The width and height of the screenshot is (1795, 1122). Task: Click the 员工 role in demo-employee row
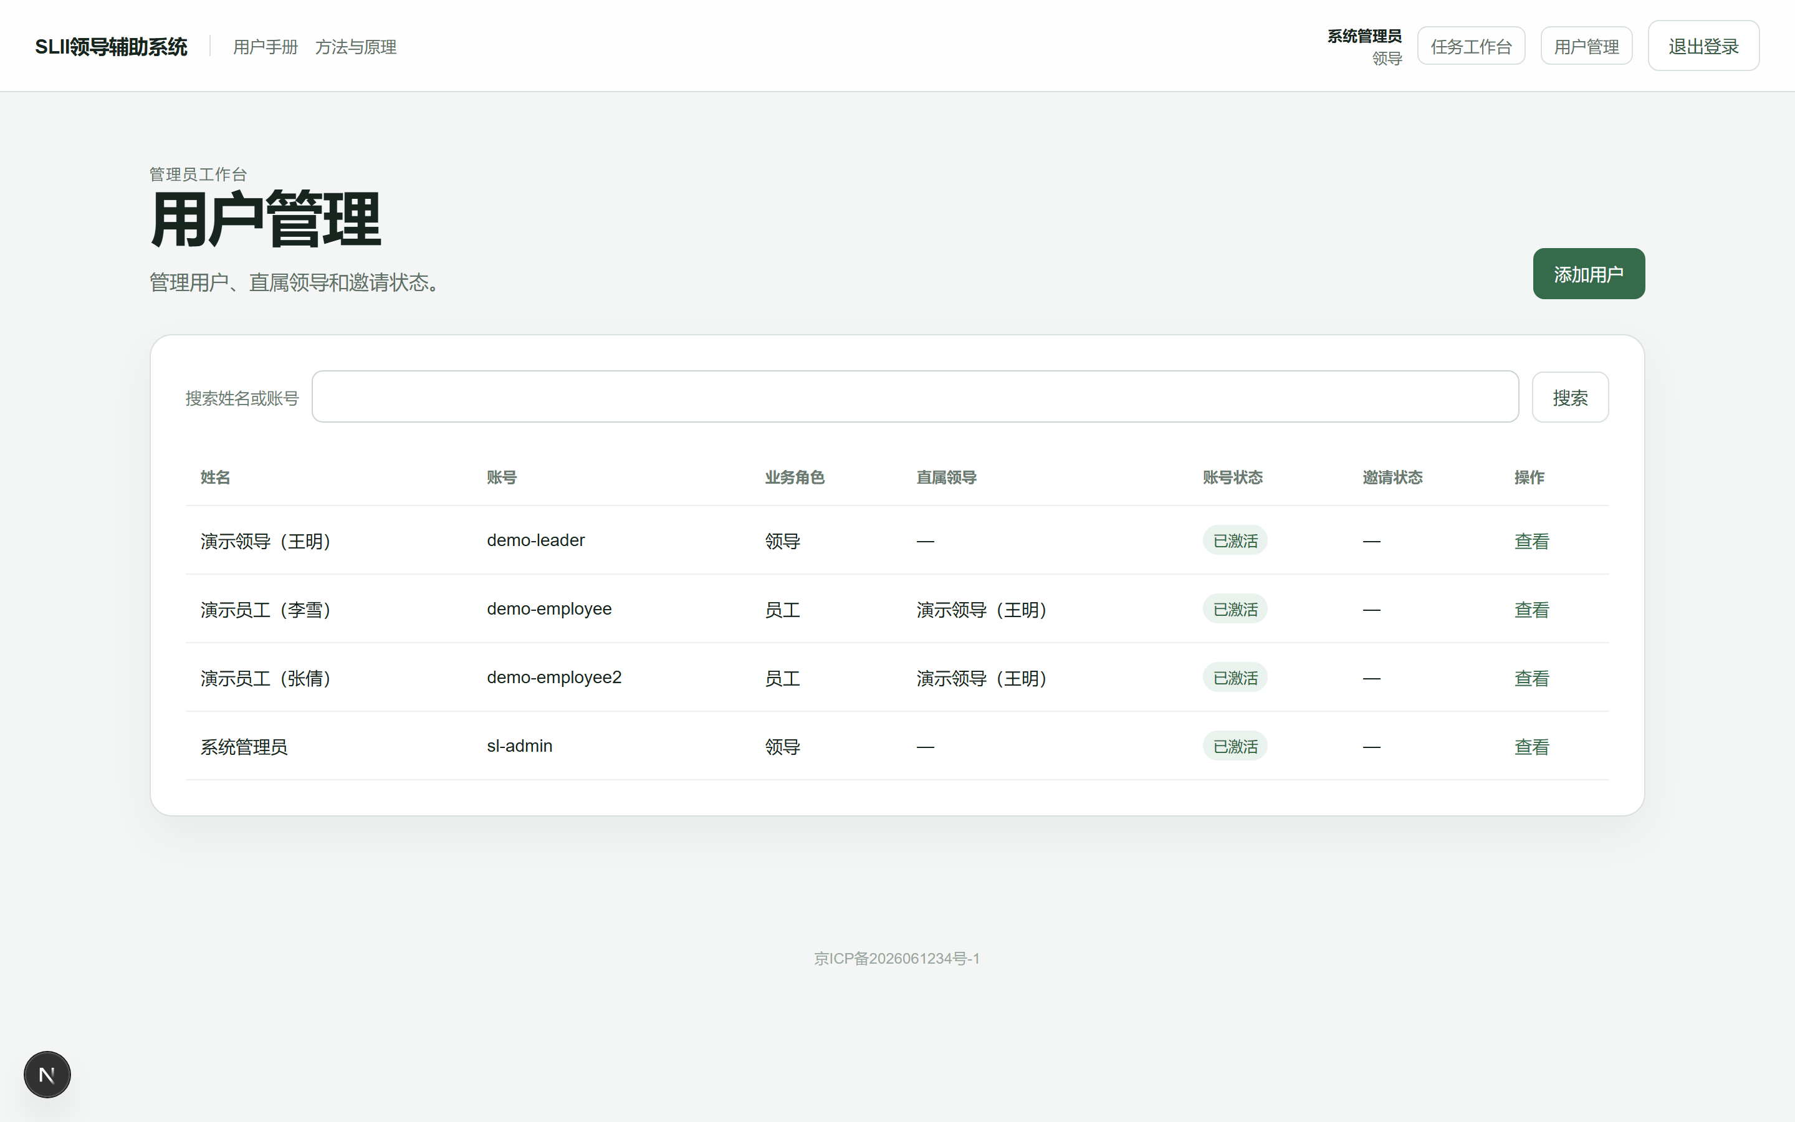tap(783, 609)
